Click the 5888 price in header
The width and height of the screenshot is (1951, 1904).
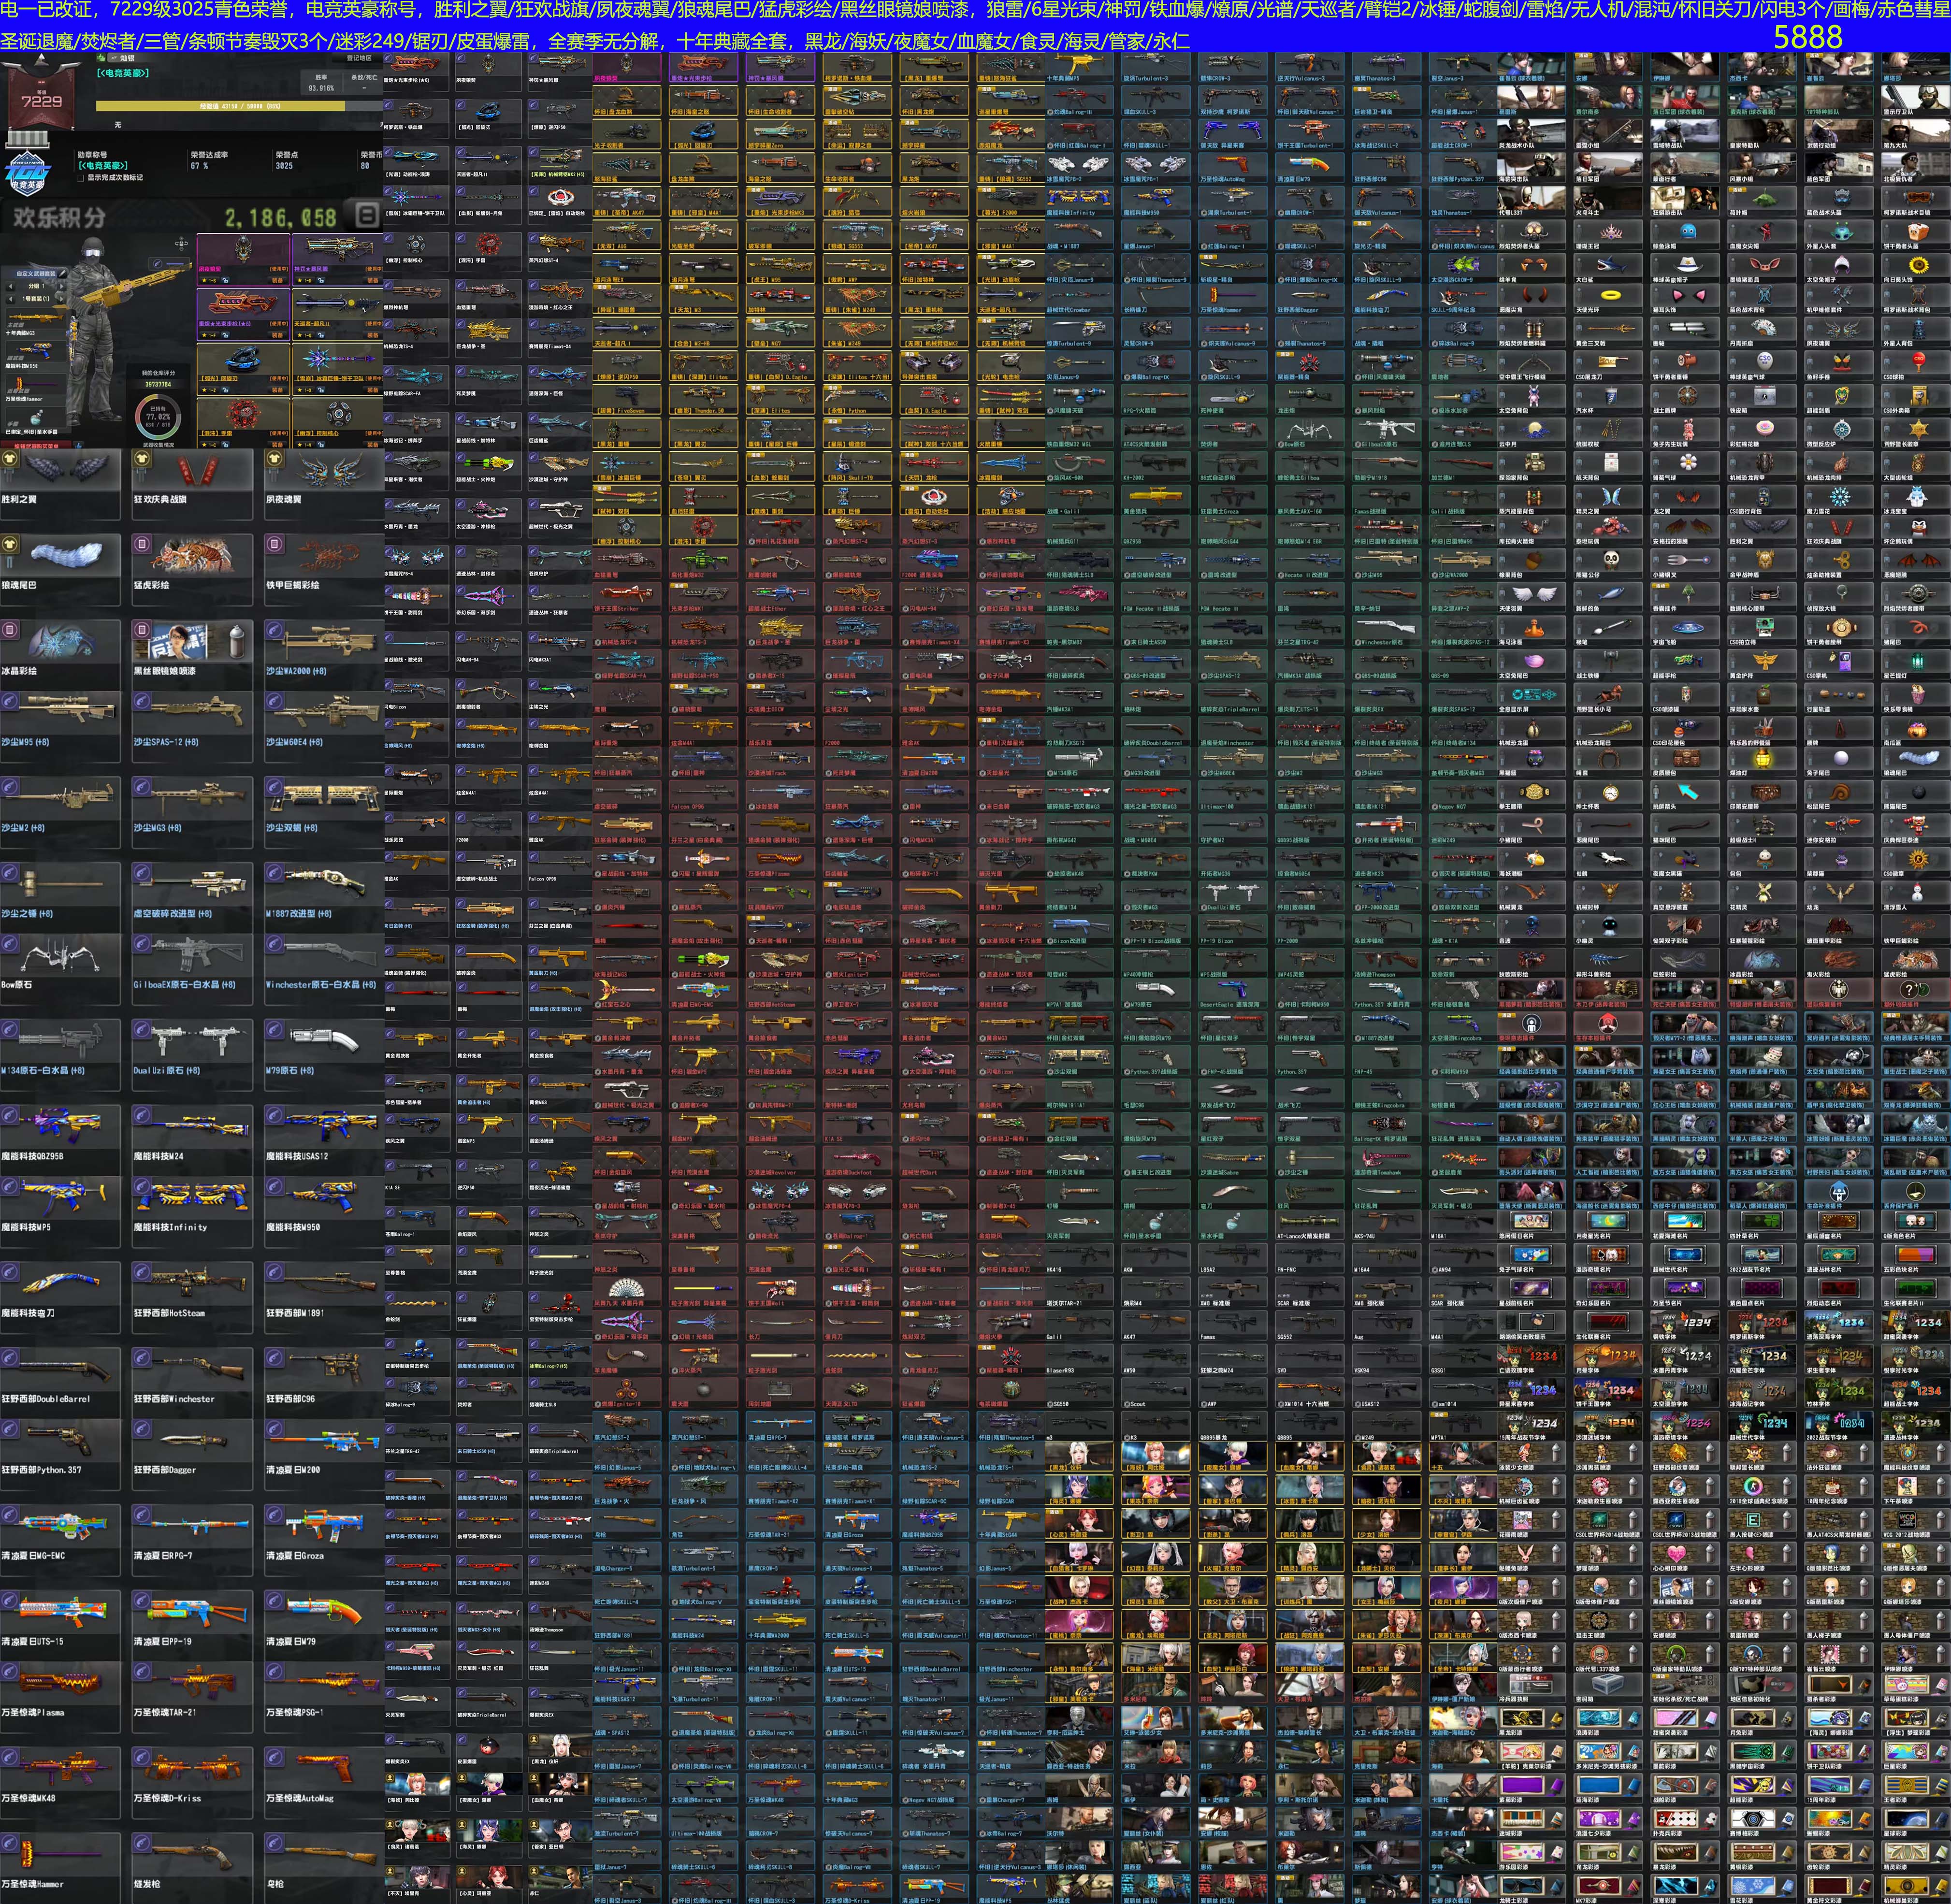[1808, 37]
